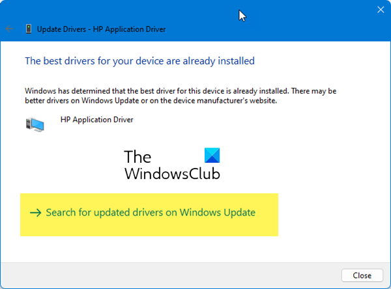391x289 pixels.
Task: Click the Close button
Action: click(362, 275)
